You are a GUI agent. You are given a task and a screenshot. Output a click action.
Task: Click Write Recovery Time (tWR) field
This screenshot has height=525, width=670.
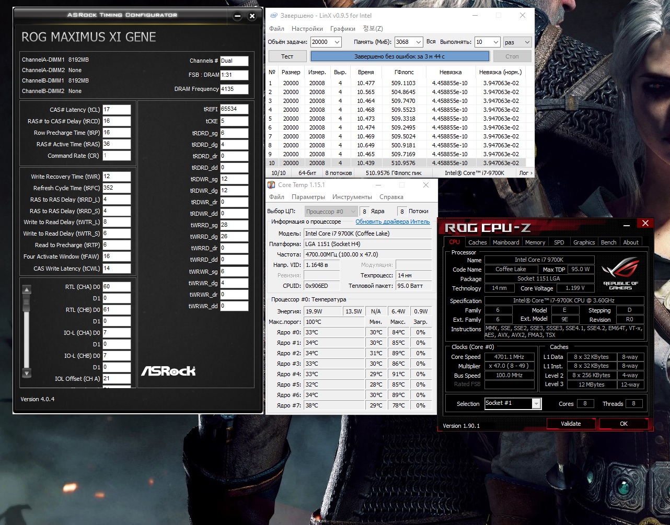pos(117,177)
